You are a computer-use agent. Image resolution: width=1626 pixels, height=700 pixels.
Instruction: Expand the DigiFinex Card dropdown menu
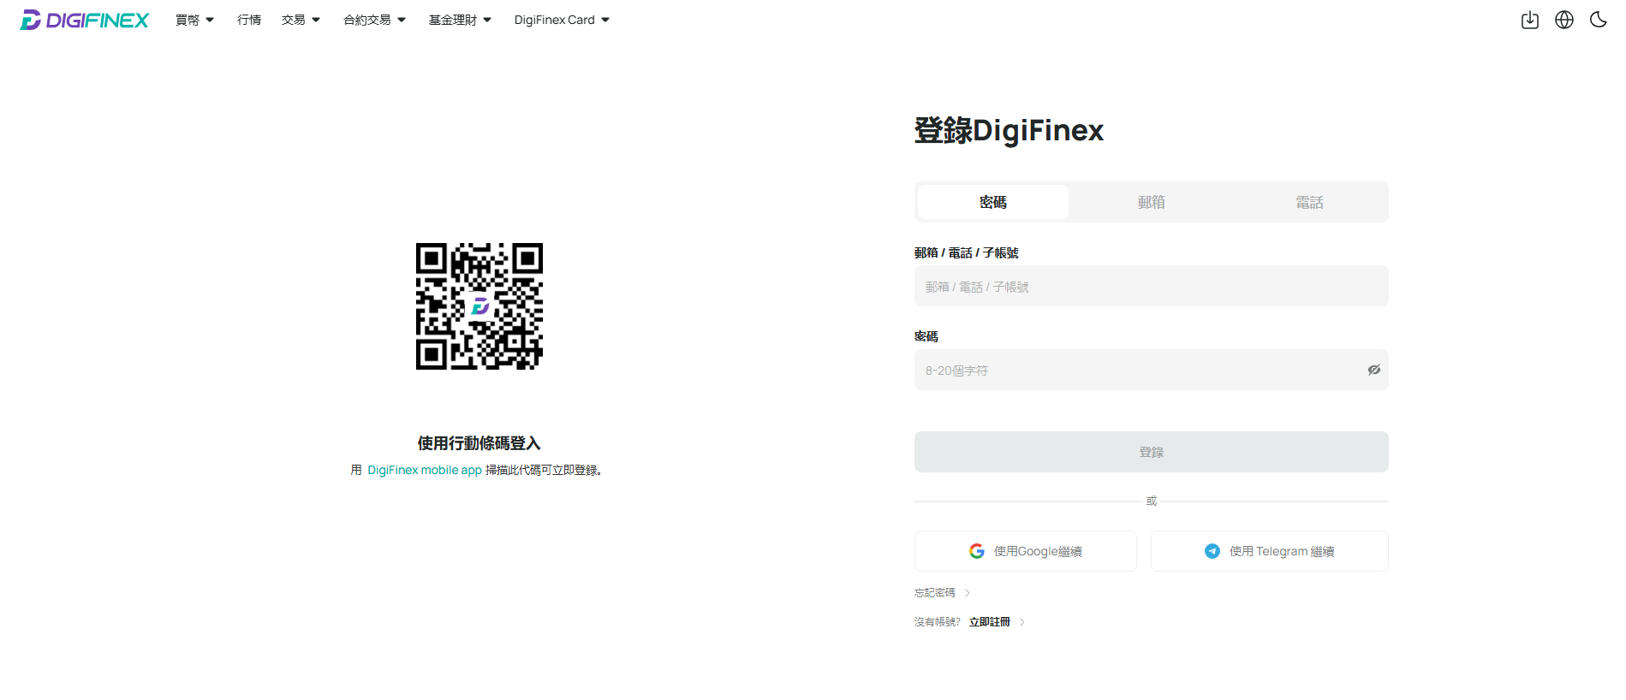coord(563,20)
